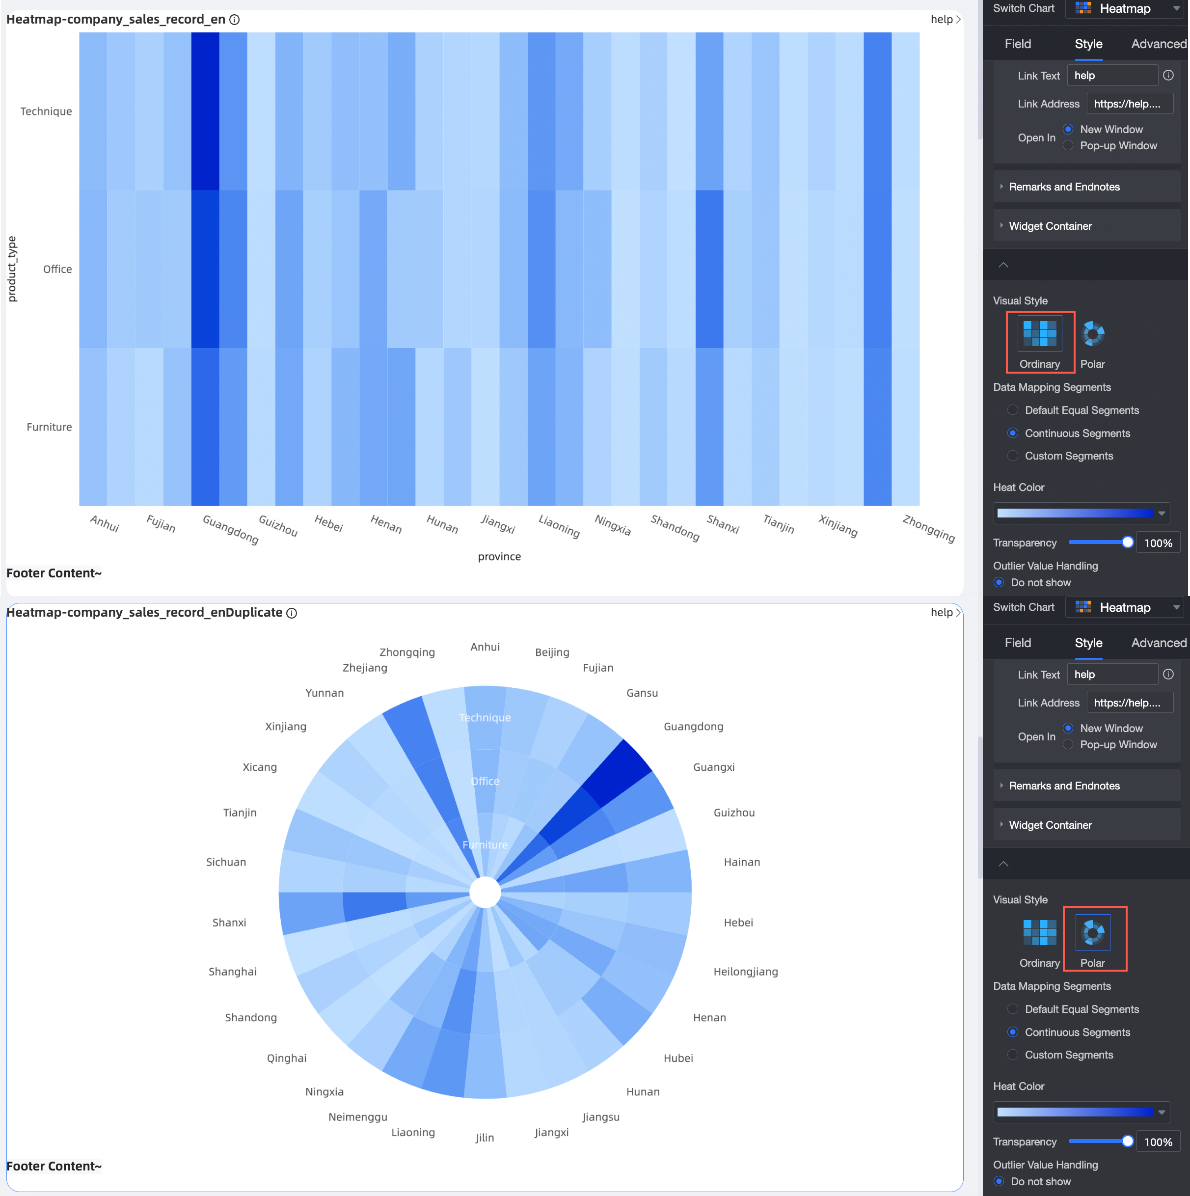Image resolution: width=1190 pixels, height=1196 pixels.
Task: Expand bottom Widget Container section
Action: [x=1050, y=825]
